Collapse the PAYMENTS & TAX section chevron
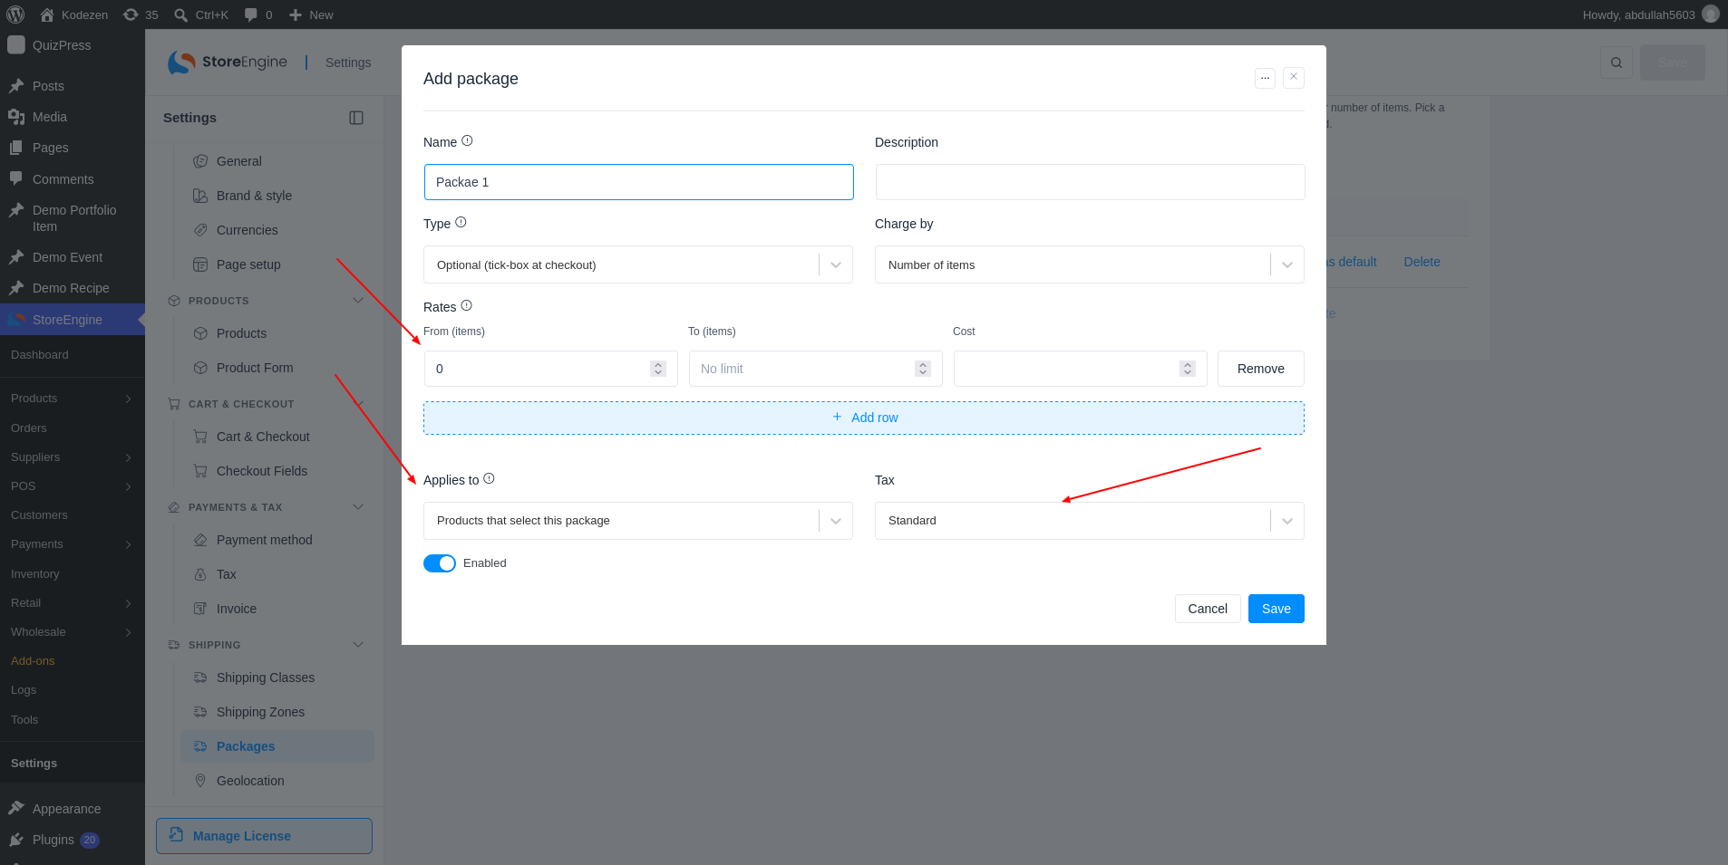Viewport: 1728px width, 865px height. coord(358,507)
